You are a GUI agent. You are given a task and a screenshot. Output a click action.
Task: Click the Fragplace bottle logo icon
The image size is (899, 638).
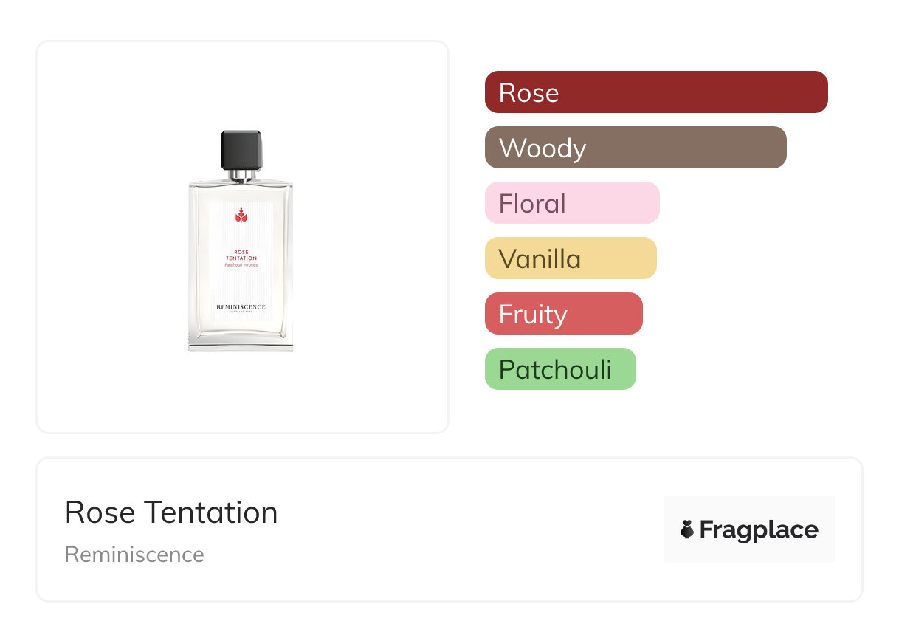[687, 529]
